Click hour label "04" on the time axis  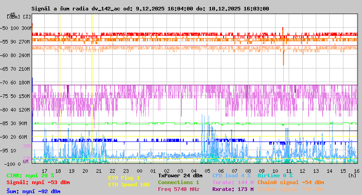[194, 171]
